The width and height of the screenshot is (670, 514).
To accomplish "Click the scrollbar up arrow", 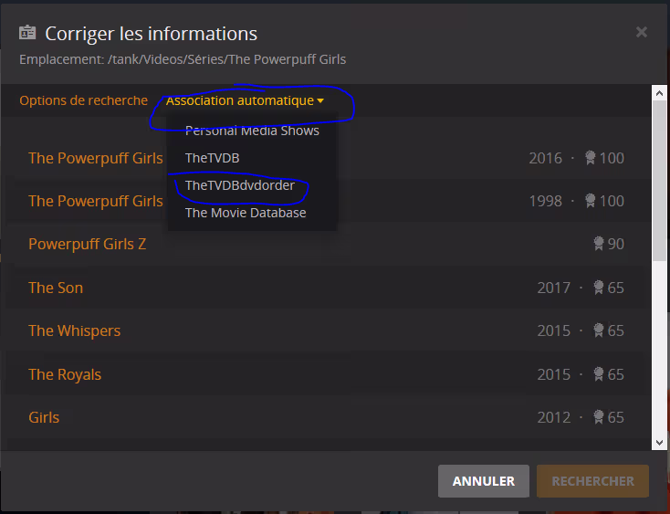I will [659, 93].
